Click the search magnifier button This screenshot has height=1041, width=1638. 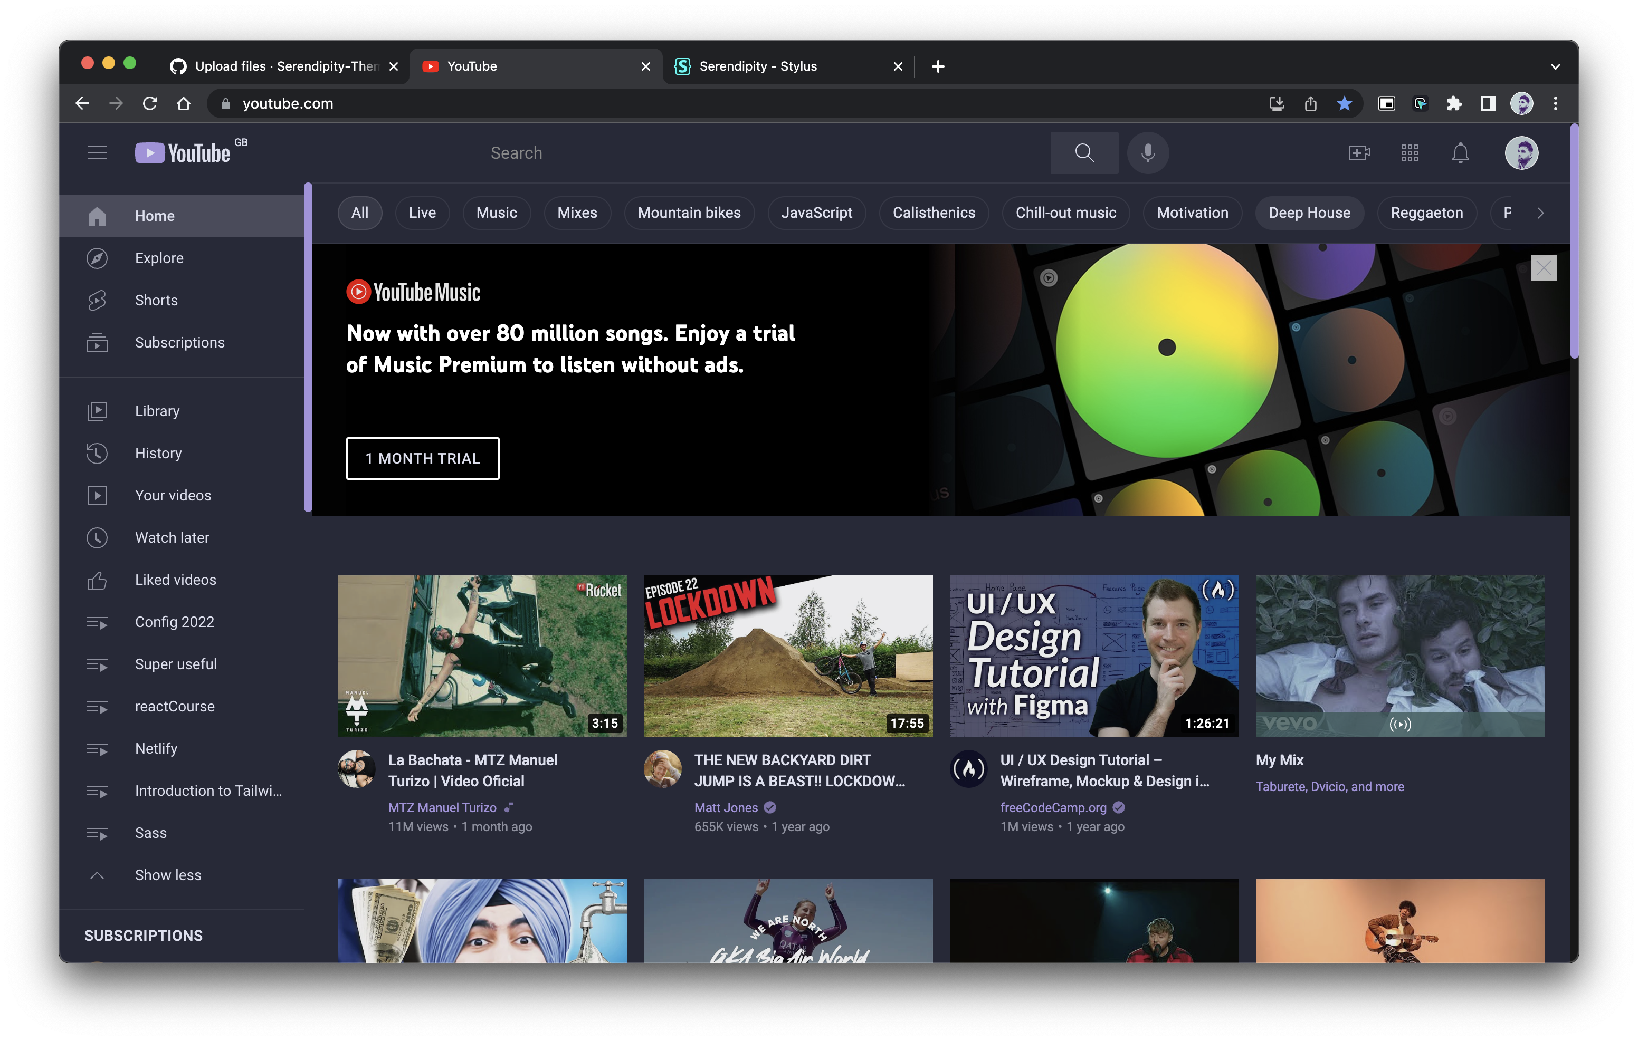[x=1084, y=153]
